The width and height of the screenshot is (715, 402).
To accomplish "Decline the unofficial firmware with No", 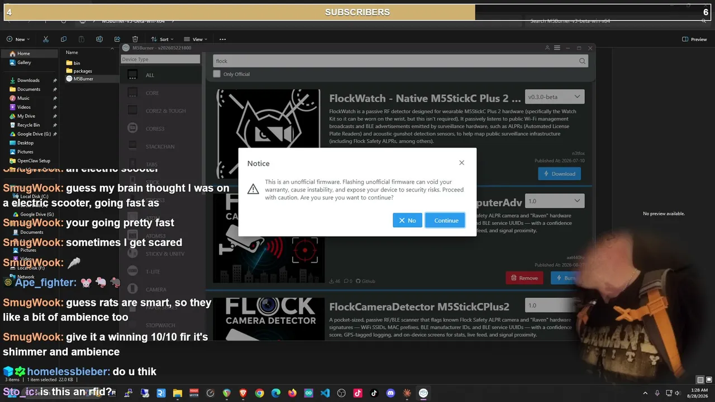I will (x=407, y=220).
